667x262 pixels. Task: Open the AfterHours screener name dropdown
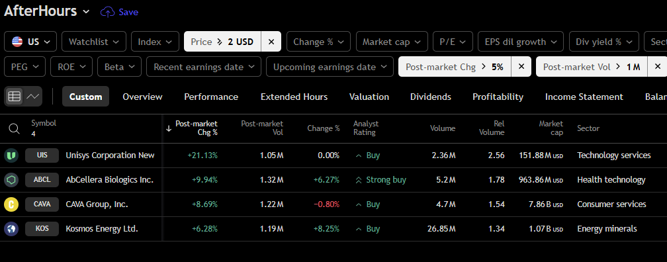(47, 11)
